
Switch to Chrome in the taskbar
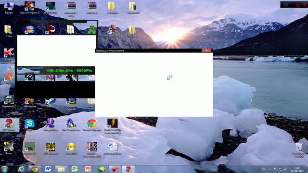(x=35, y=169)
